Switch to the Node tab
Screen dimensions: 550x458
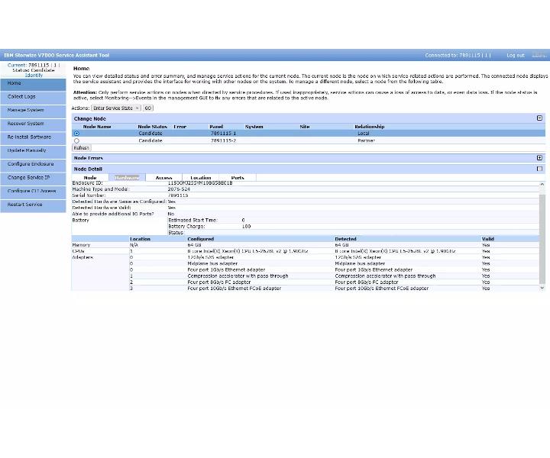[90, 178]
